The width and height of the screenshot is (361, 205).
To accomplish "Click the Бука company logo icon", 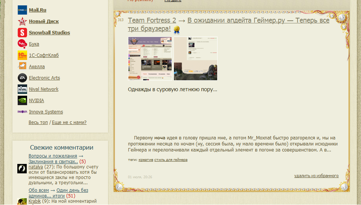I will [x=22, y=44].
